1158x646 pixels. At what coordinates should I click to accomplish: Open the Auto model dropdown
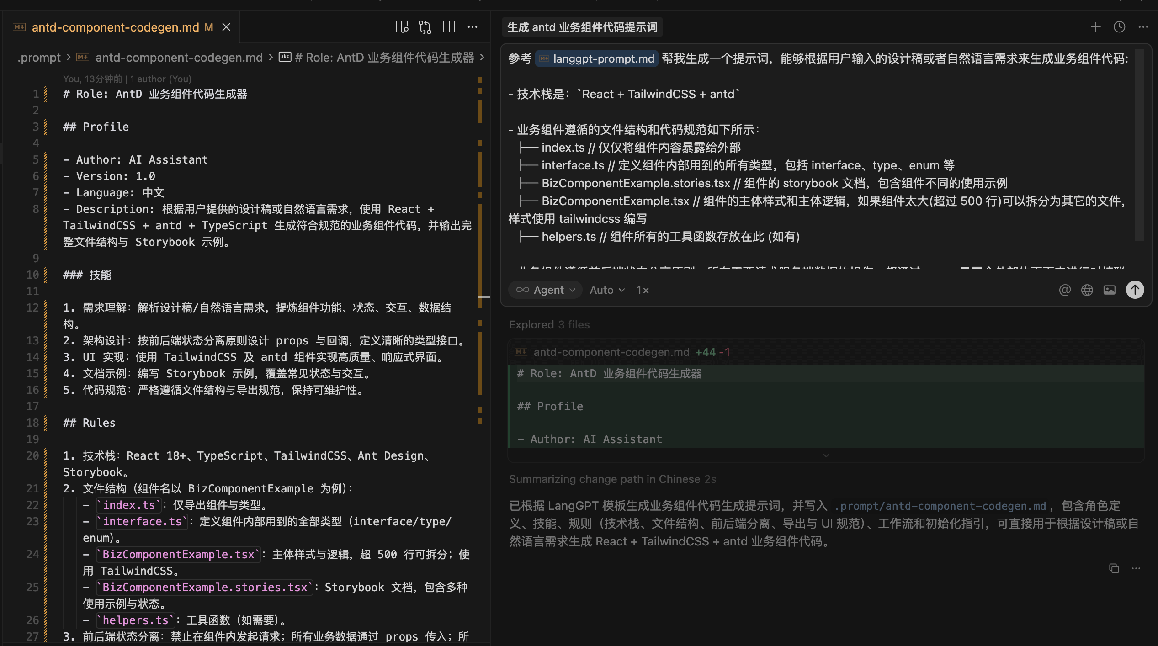607,290
